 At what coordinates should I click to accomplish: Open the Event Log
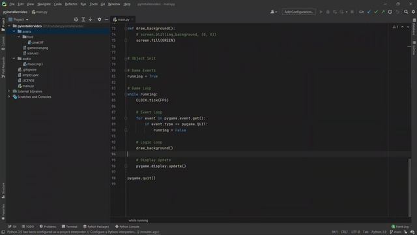(x=400, y=227)
